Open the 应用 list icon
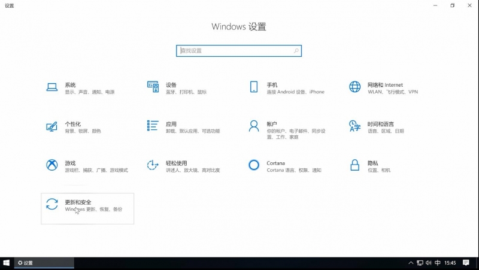479x270 pixels. coord(153,126)
